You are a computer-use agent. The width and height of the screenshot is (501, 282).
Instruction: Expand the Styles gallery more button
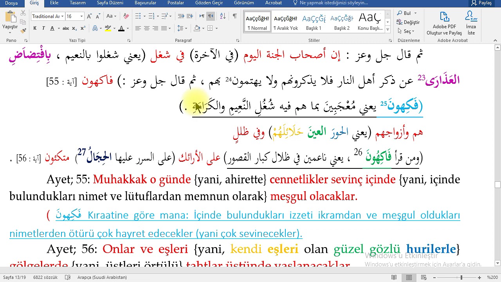pos(387,30)
